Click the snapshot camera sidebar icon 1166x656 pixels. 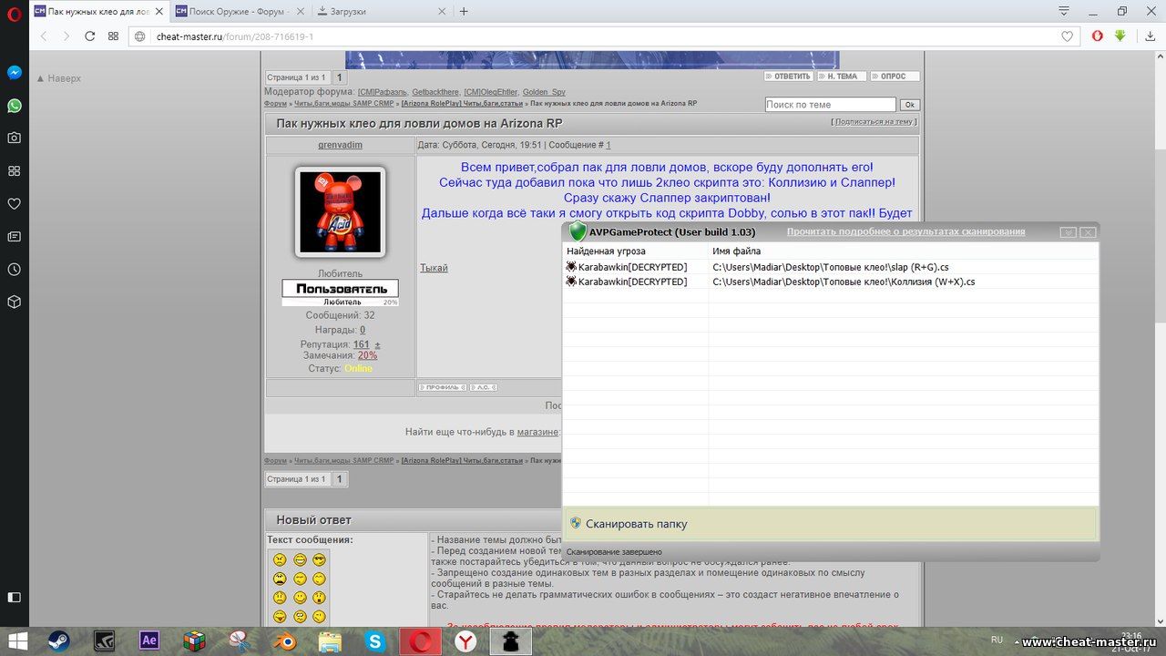15,138
